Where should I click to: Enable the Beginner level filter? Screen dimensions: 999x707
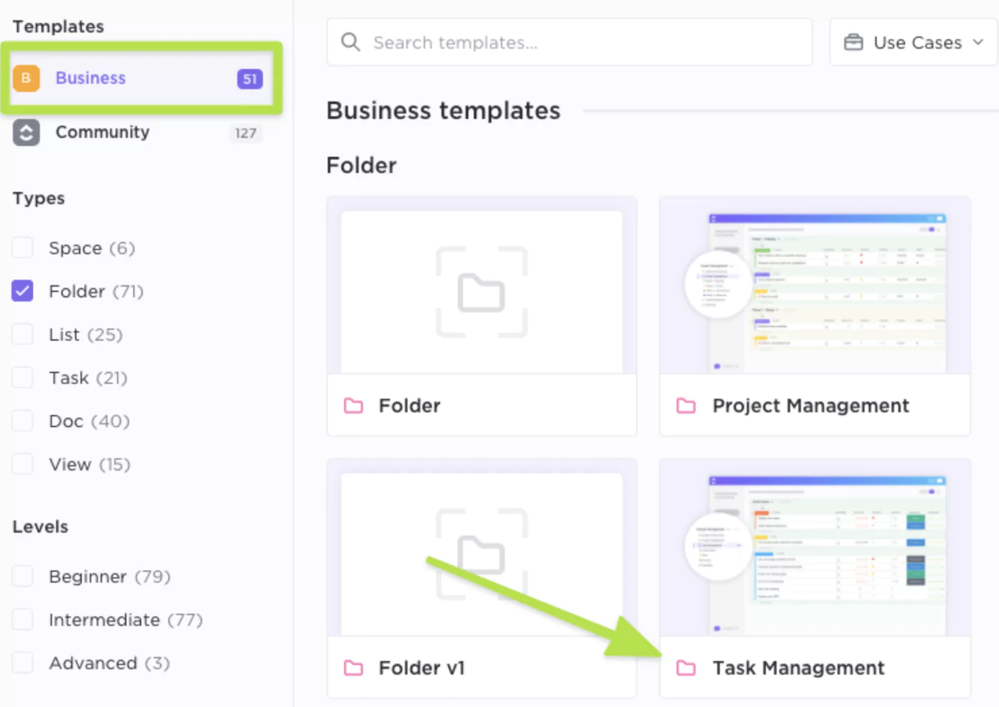(22, 576)
